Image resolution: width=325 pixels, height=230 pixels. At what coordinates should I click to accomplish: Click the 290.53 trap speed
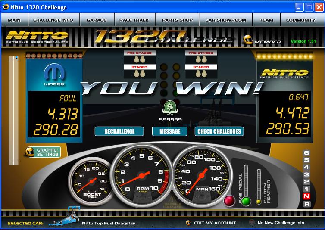[287, 128]
